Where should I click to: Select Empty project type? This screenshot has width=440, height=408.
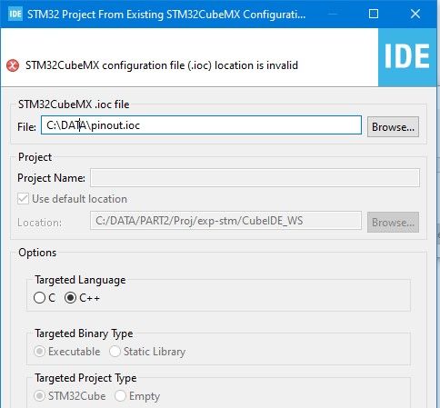click(120, 396)
